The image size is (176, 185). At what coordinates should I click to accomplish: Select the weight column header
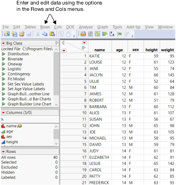tap(167, 47)
